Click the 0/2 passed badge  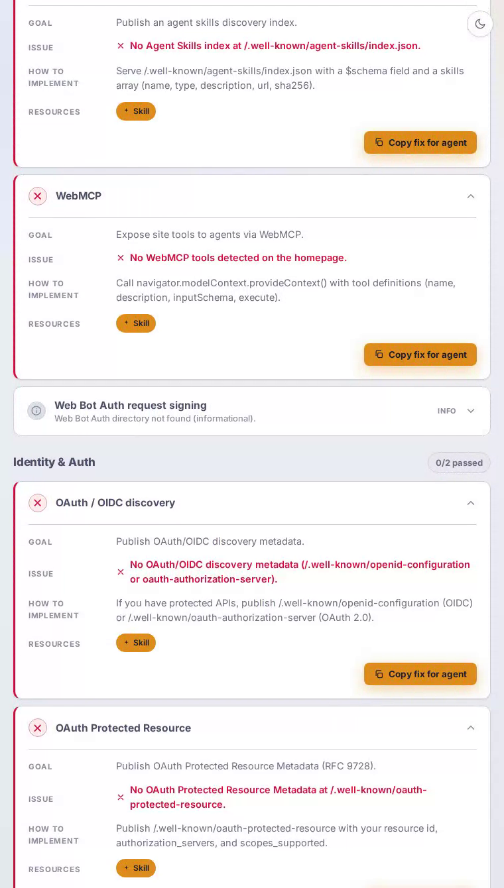[459, 463]
